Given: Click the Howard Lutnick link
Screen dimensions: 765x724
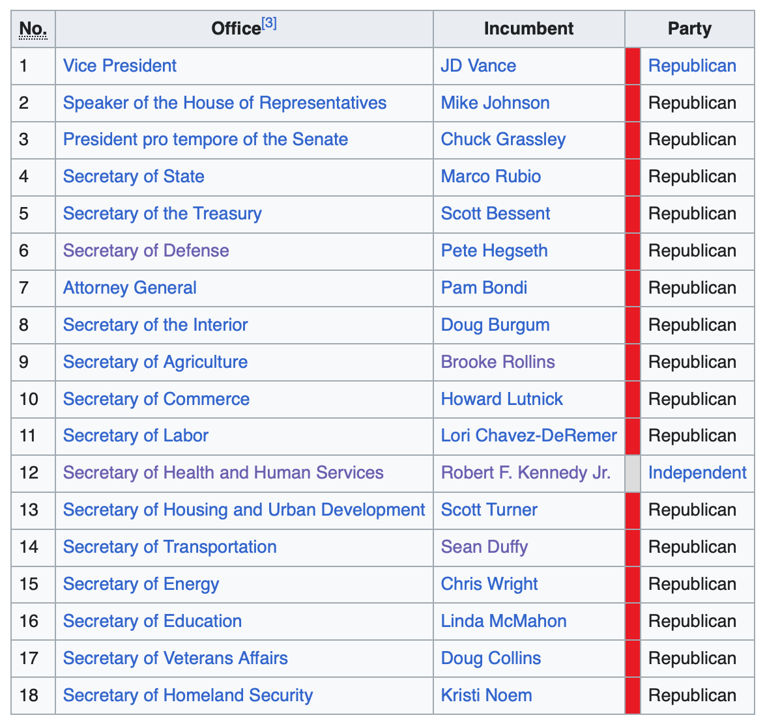Looking at the screenshot, I should [x=502, y=399].
